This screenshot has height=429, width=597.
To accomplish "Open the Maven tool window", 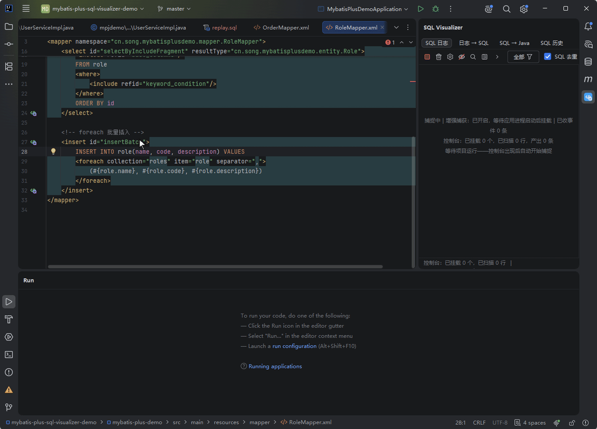I will (x=588, y=79).
